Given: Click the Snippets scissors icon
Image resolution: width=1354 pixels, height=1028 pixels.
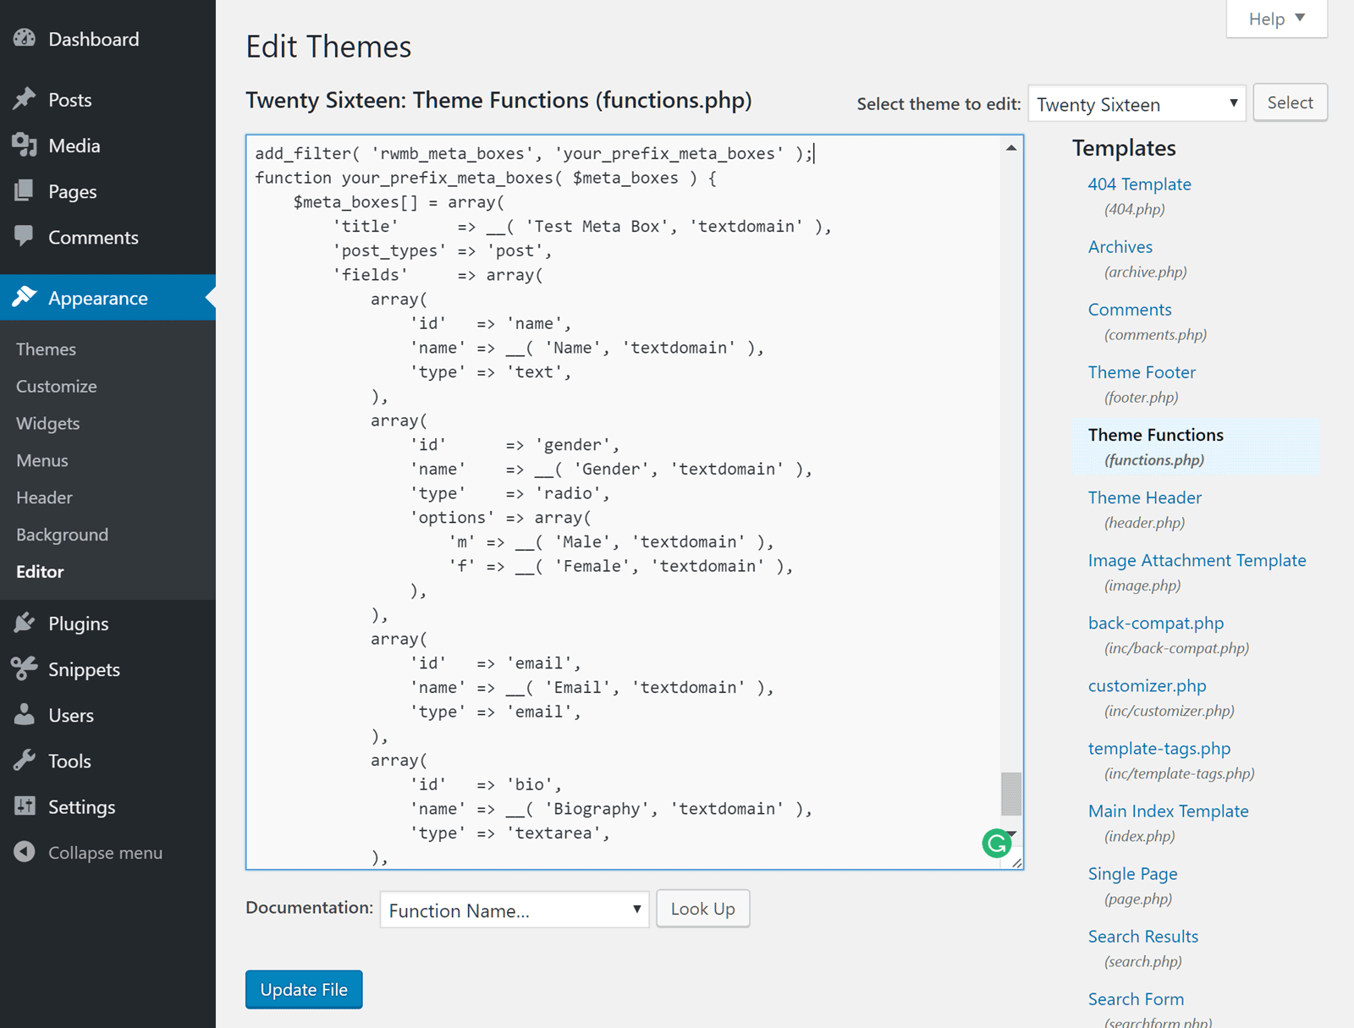Looking at the screenshot, I should point(25,669).
